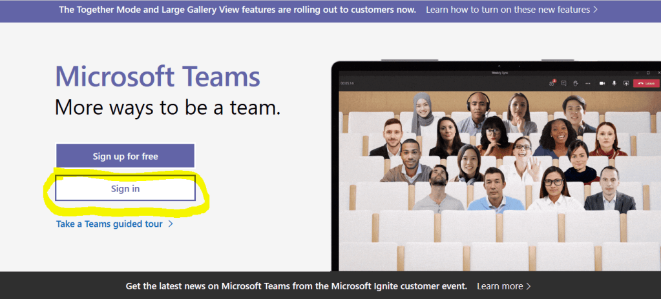Click Learn how to turn on these new features
This screenshot has height=299, width=661.
(x=508, y=10)
